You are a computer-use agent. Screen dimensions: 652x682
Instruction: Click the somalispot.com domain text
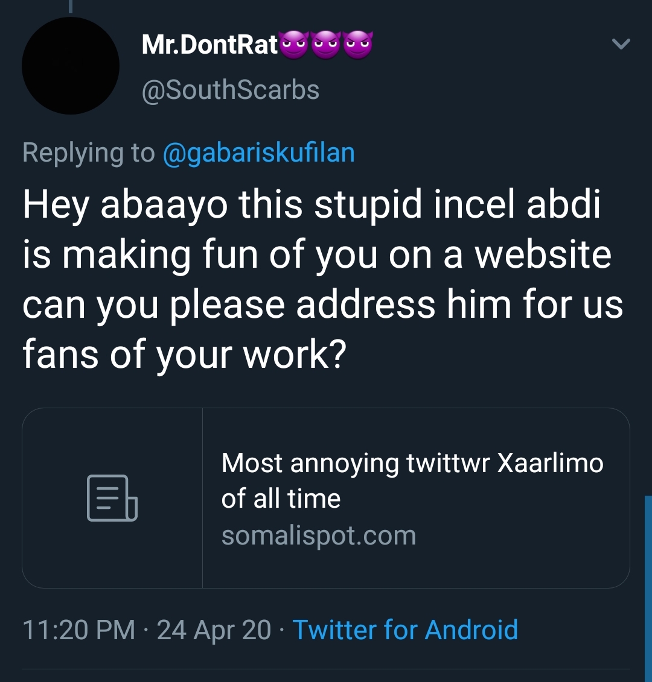tap(319, 535)
